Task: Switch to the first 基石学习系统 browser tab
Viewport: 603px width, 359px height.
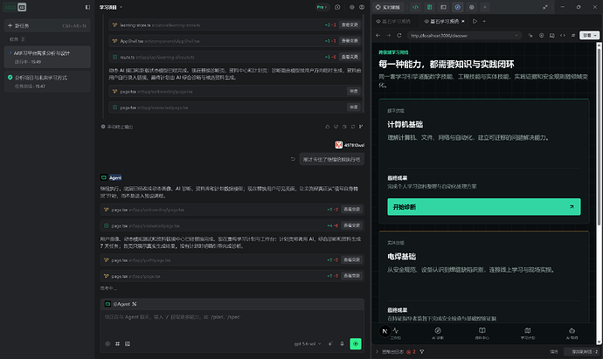Action: coord(393,22)
